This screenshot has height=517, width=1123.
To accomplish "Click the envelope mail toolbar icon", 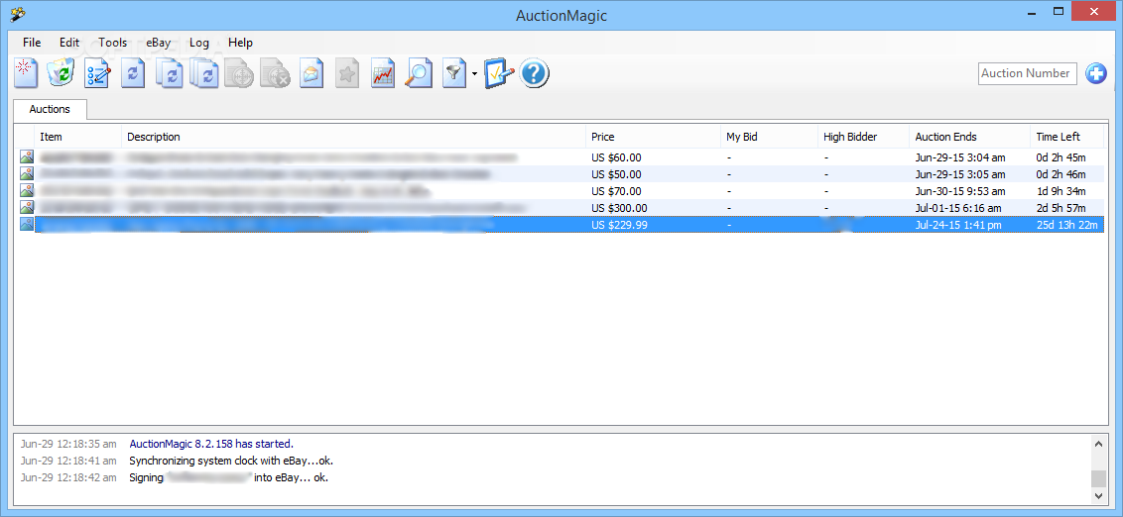I will click(312, 73).
